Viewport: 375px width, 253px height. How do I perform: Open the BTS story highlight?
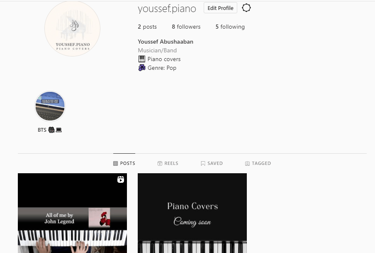pyautogui.click(x=50, y=106)
